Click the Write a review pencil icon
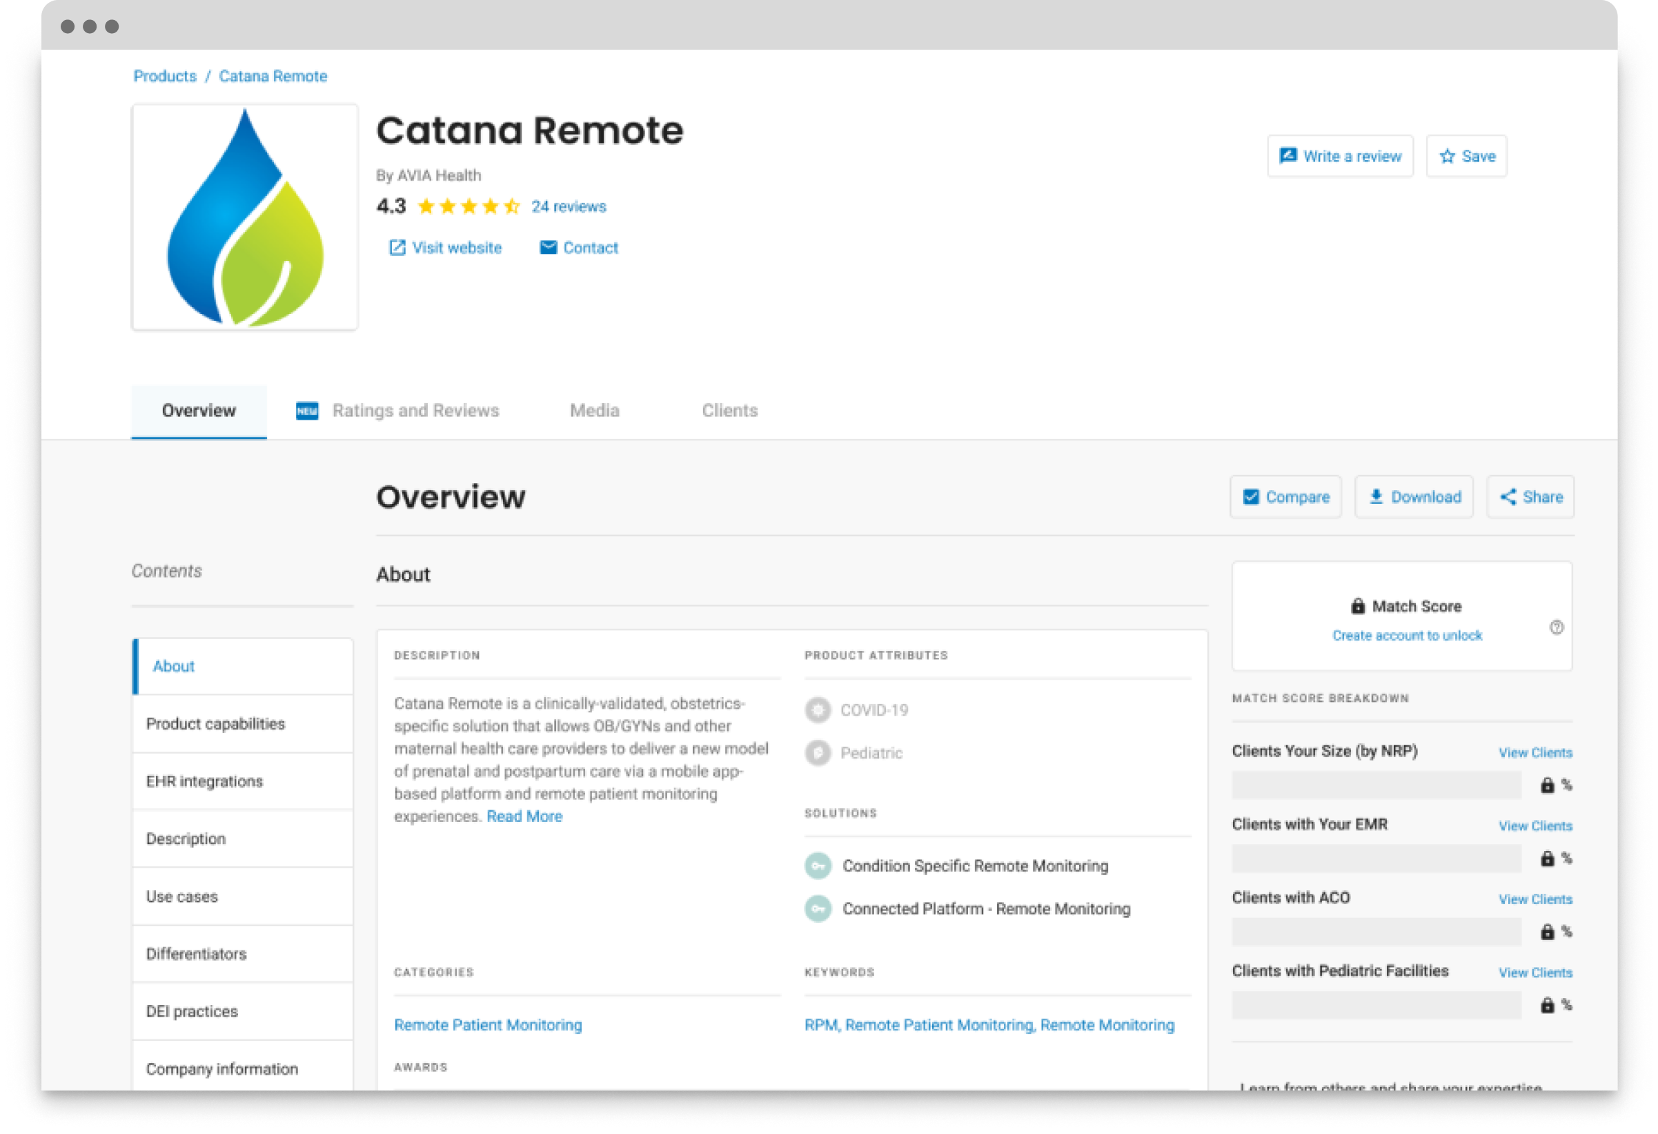Viewport: 1658px width, 1134px height. 1287,155
